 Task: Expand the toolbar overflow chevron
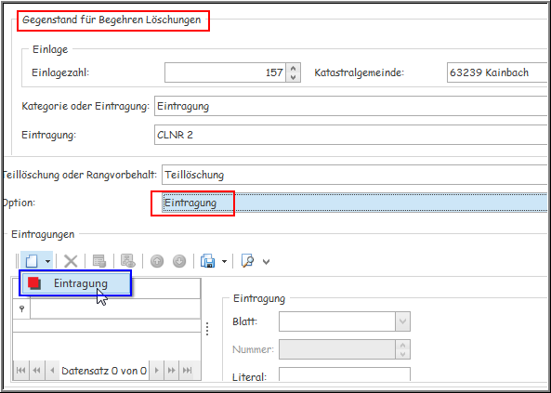[266, 262]
